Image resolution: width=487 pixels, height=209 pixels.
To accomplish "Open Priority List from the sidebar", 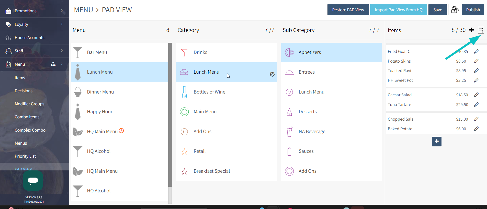I will 25,156.
